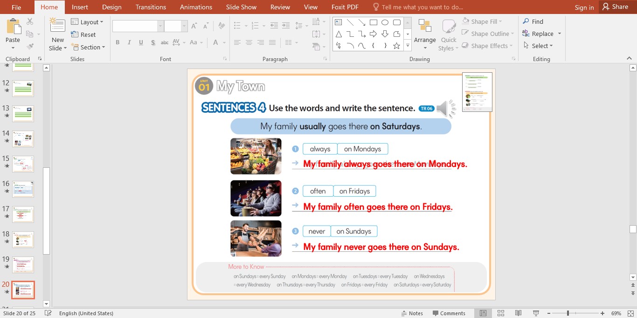The width and height of the screenshot is (637, 318).
Task: Open the Notes pane
Action: [412, 313]
